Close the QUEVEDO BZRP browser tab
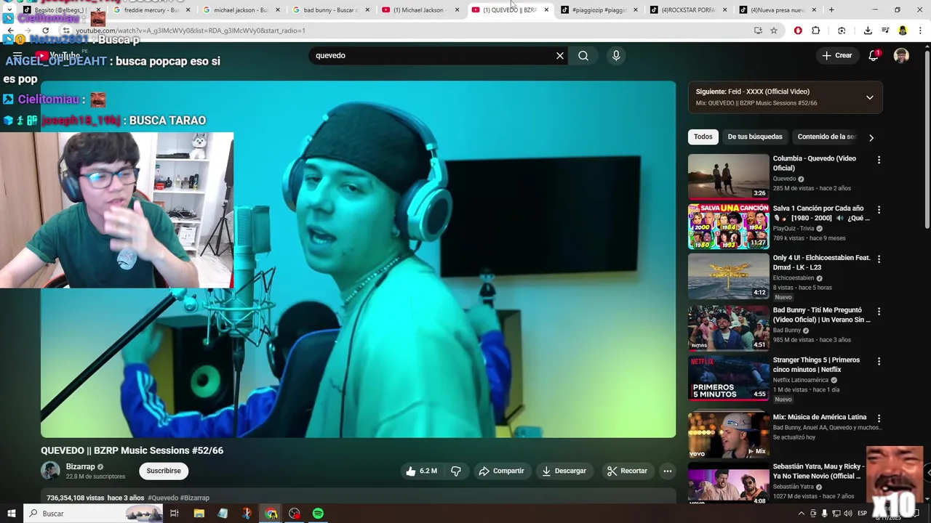The image size is (931, 523). pos(546,10)
